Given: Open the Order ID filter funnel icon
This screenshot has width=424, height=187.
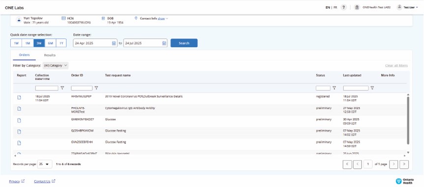Looking at the screenshot, I should (96, 88).
